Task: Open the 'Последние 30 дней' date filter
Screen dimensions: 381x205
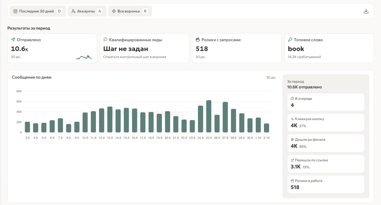Action: coord(38,11)
